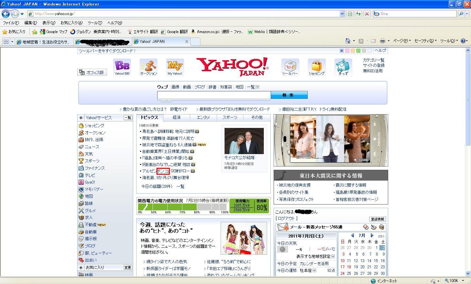
Task: Click the compatibility view icon in address bar
Action: (x=350, y=14)
